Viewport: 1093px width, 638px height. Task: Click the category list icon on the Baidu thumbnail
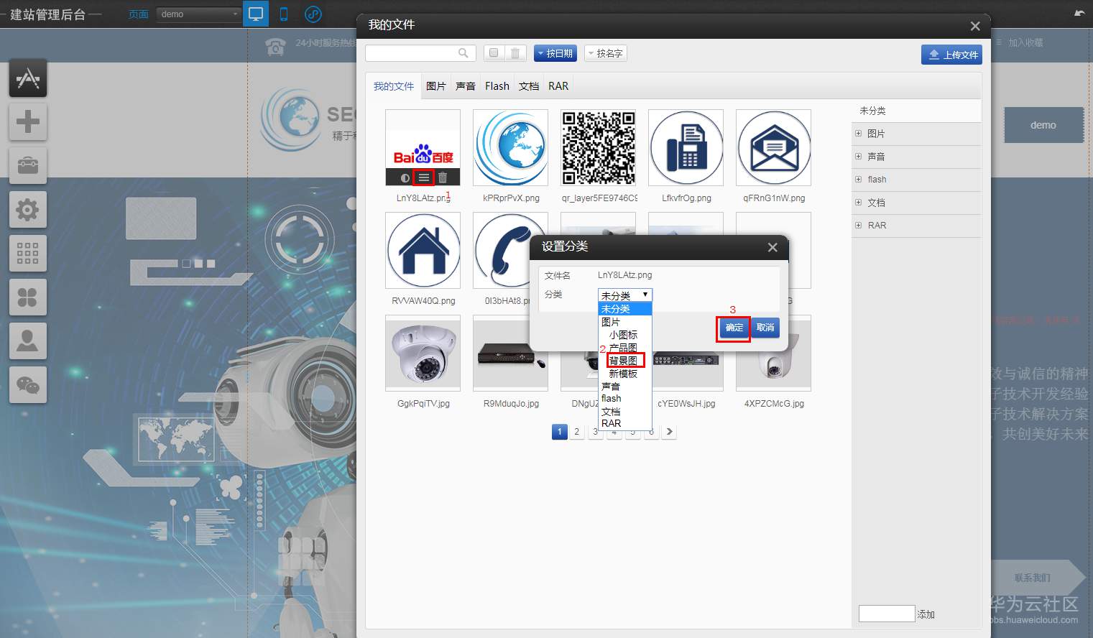tap(424, 177)
